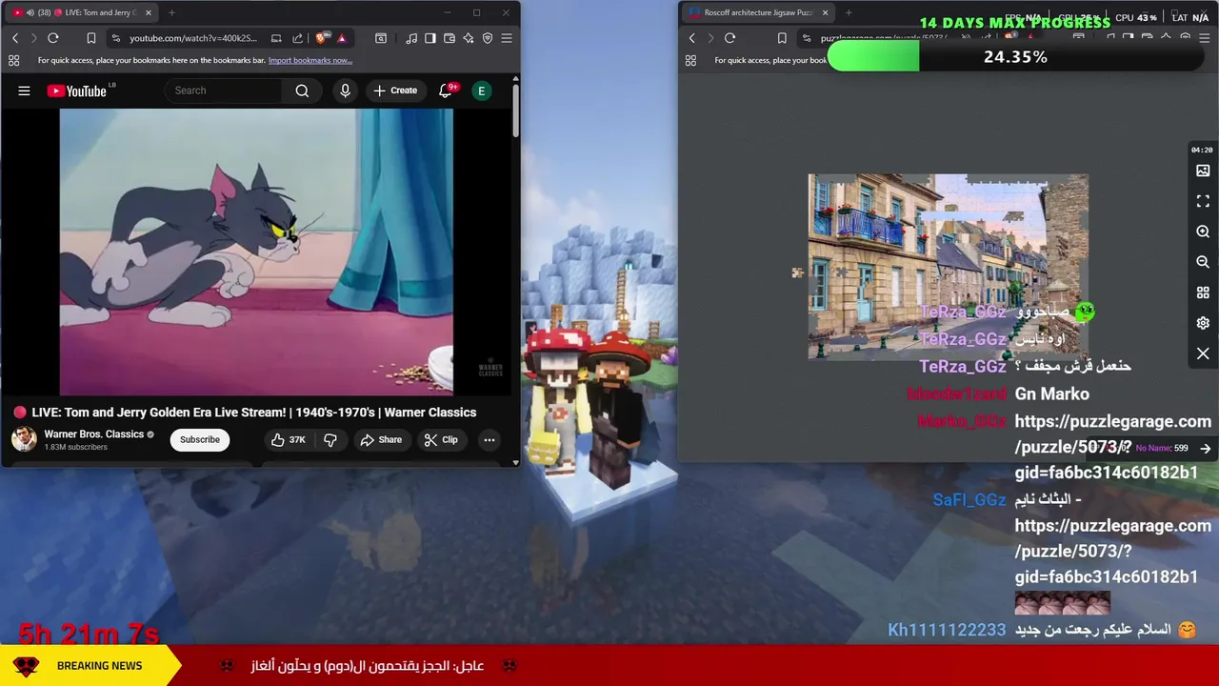Open the Brave Wallet icon
Viewport: 1219px width, 686px height.
tap(450, 38)
